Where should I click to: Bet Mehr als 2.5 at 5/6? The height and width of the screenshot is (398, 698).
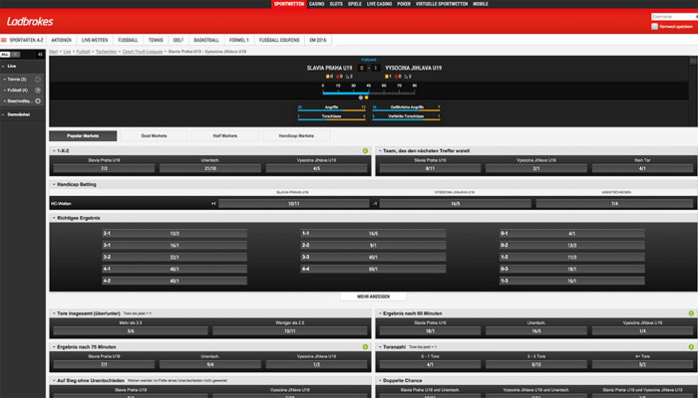coord(131,331)
